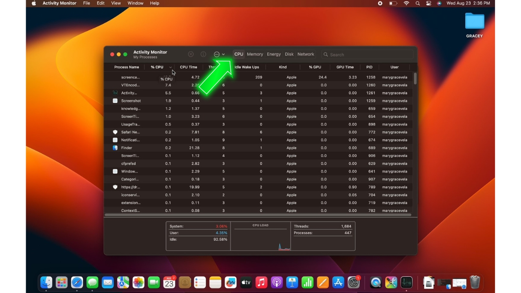Viewport: 521px width, 293px height.
Task: Open the Window menu
Action: [135, 3]
